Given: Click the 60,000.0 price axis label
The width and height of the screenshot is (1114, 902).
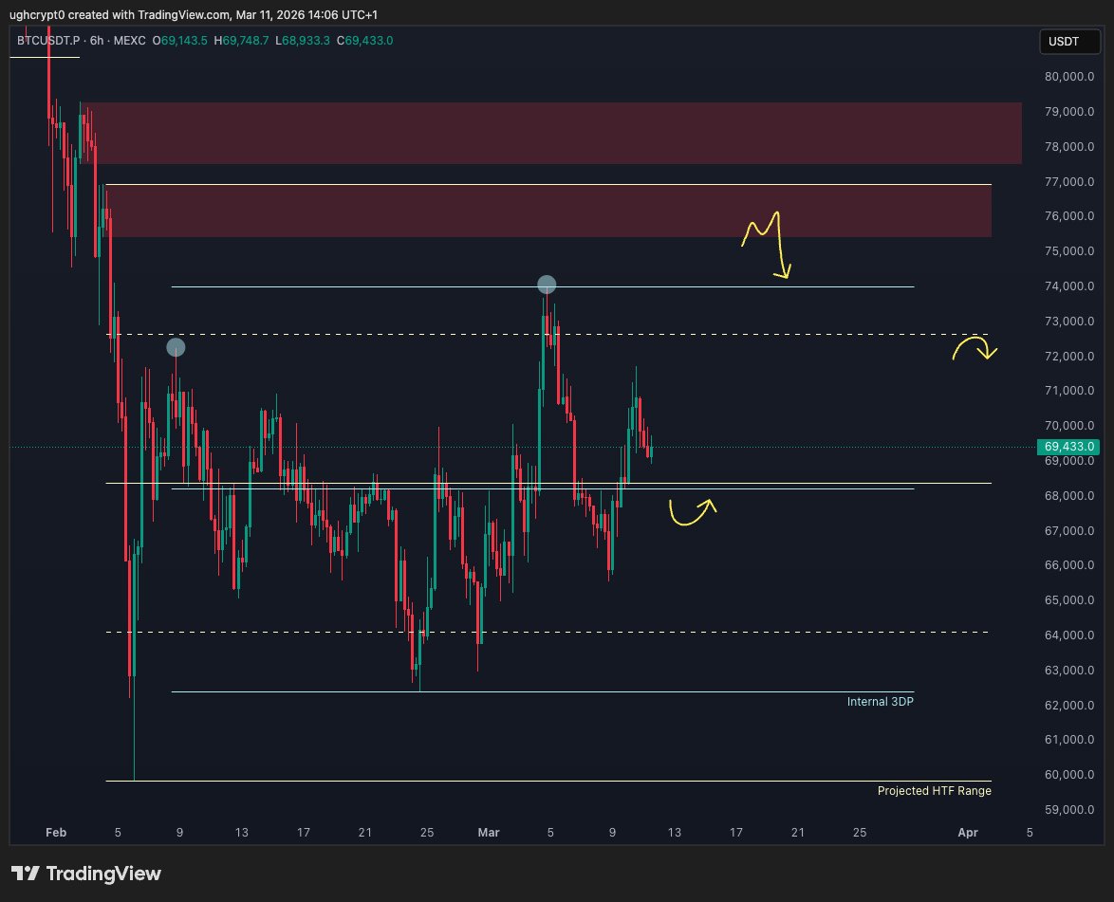Looking at the screenshot, I should pos(1069,774).
